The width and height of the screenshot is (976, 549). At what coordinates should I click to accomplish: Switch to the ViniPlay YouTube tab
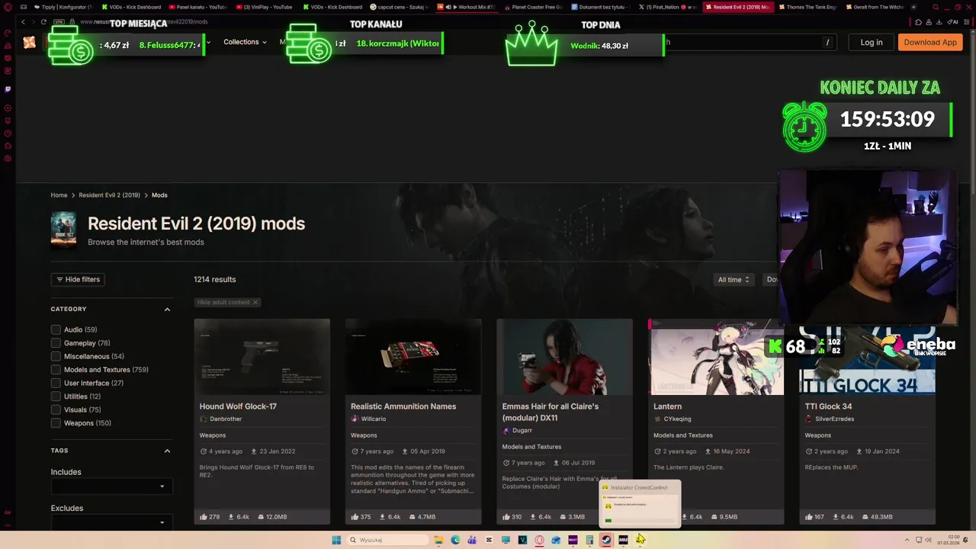point(265,7)
